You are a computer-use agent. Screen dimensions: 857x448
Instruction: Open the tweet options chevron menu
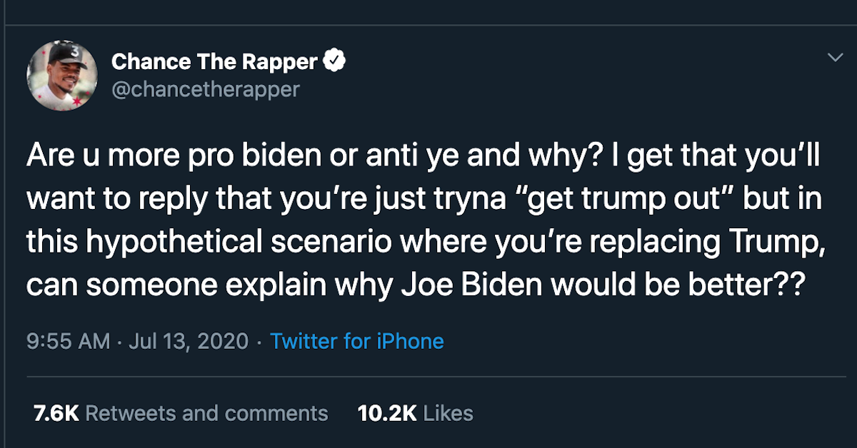point(834,58)
